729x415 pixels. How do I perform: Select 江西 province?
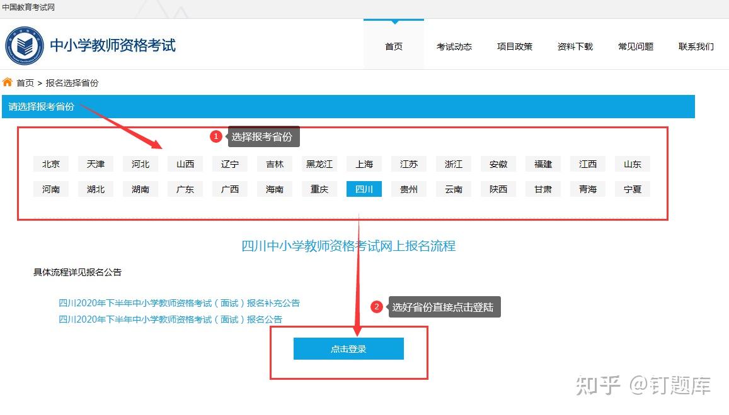coord(588,164)
